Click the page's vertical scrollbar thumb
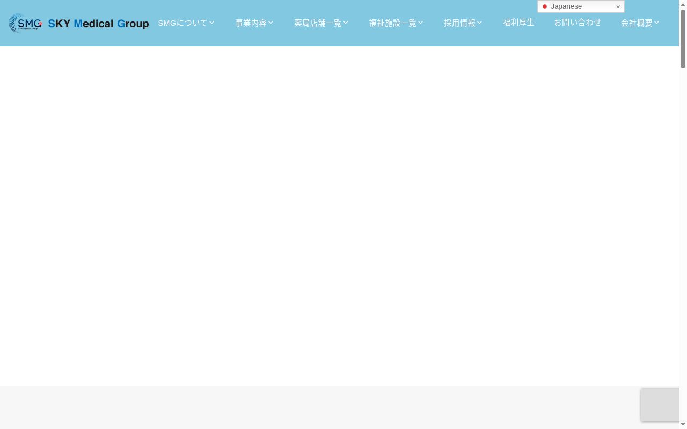This screenshot has width=687, height=429. 683,39
